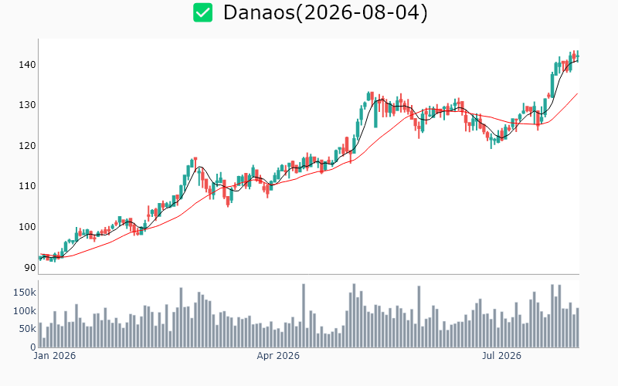Click the tallest volume bar in early April
The width and height of the screenshot is (618, 386).
[x=304, y=316]
